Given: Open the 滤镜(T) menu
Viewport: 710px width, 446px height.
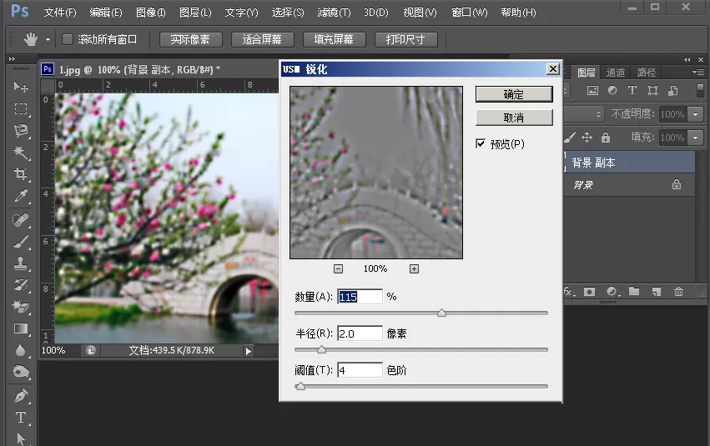Looking at the screenshot, I should click(x=335, y=13).
